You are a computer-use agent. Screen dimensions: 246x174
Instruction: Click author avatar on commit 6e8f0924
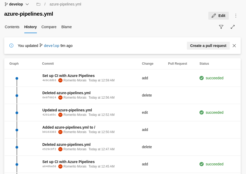60,98
